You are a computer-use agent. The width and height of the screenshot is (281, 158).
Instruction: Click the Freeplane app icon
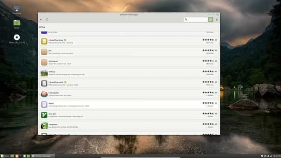pyautogui.click(x=44, y=126)
